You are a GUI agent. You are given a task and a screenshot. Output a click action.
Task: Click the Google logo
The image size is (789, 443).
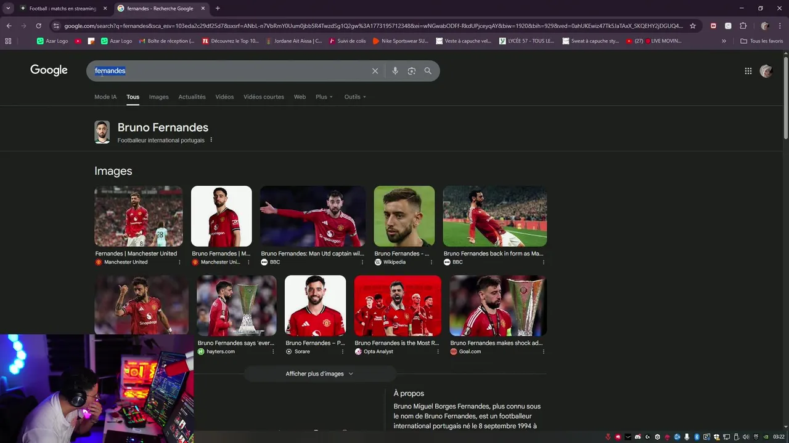(49, 70)
